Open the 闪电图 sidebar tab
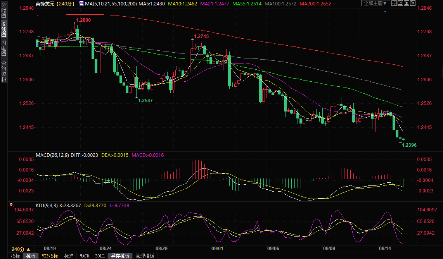This screenshot has width=443, height=259. click(3, 48)
